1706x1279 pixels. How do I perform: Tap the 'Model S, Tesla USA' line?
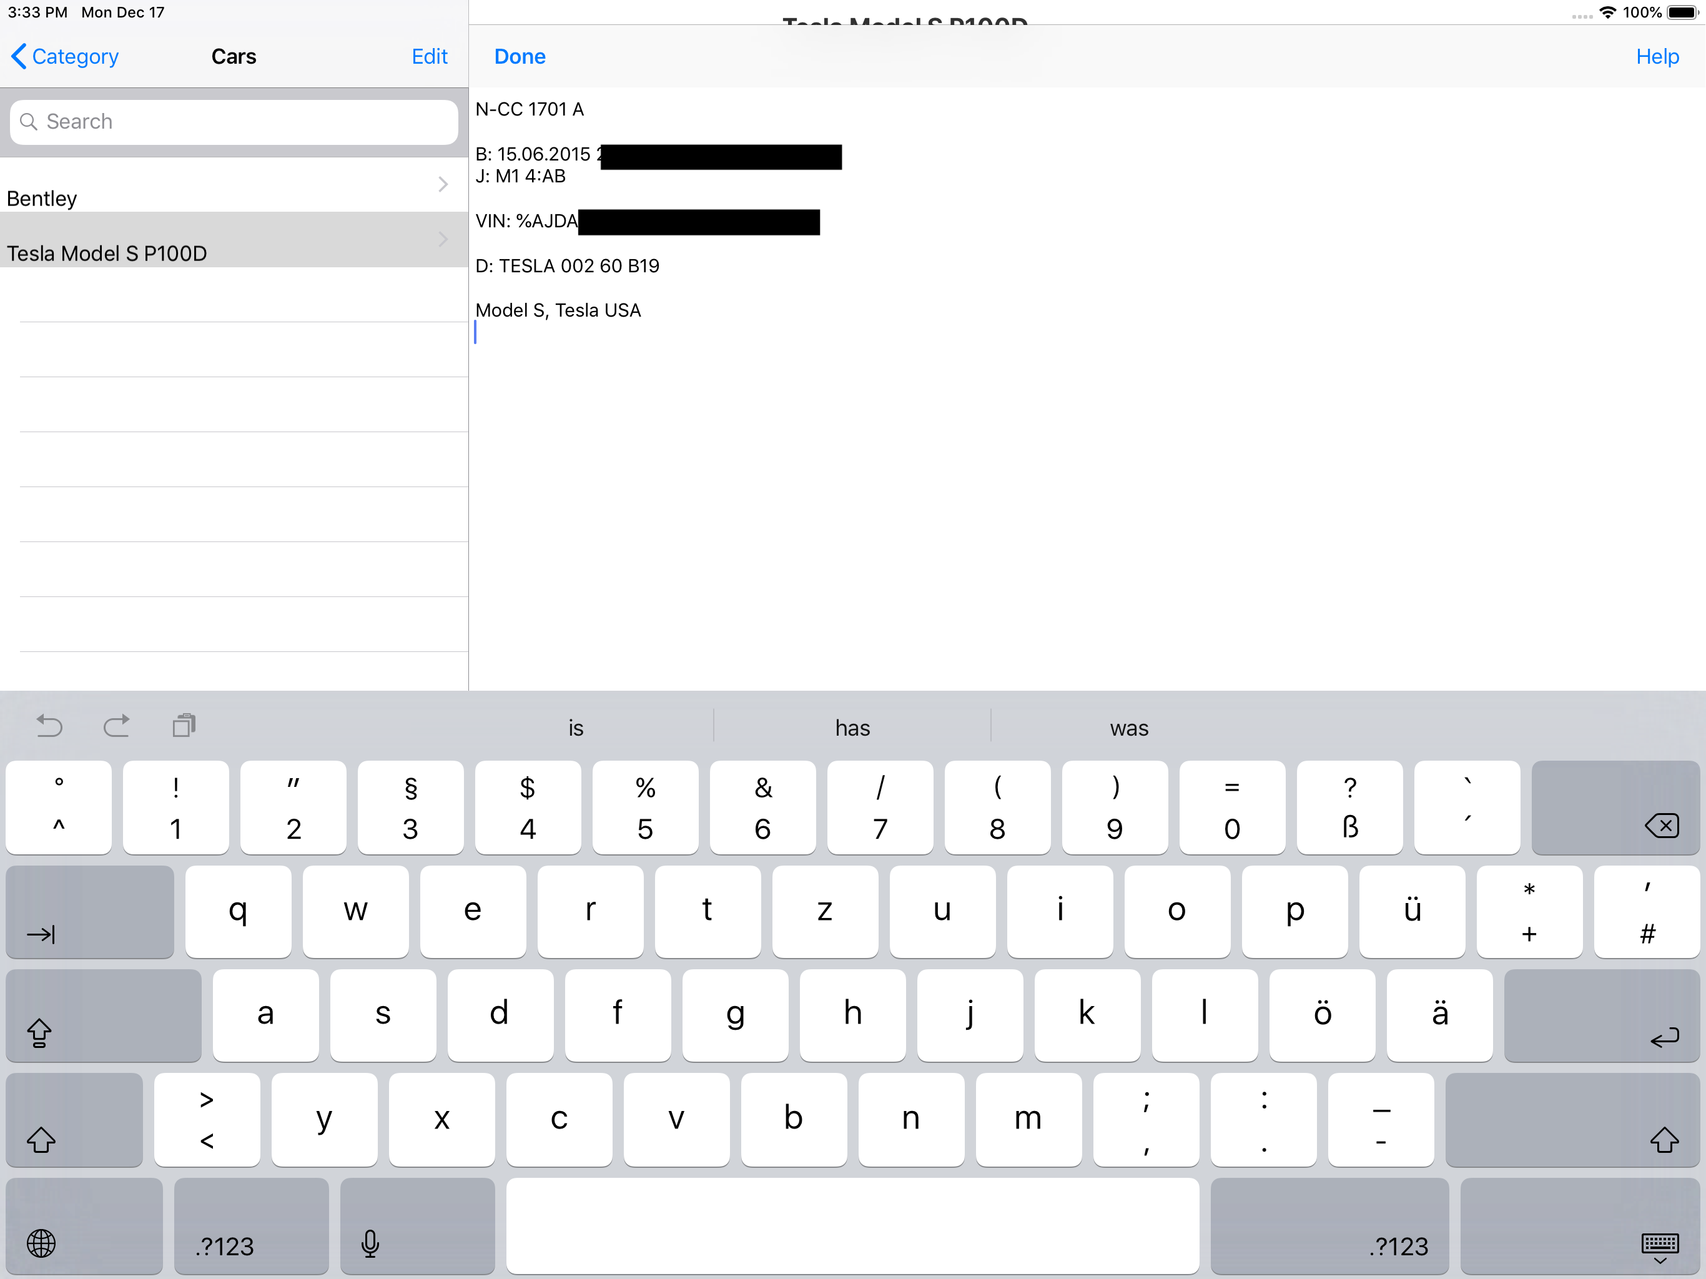(x=558, y=310)
